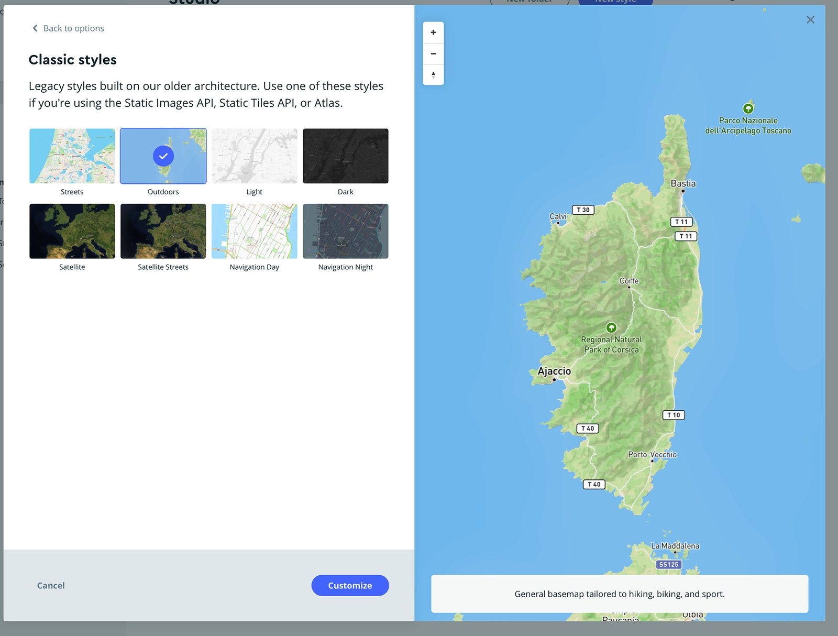Click the Regional Natural Park of Corsica icon
The image size is (838, 636).
point(611,327)
